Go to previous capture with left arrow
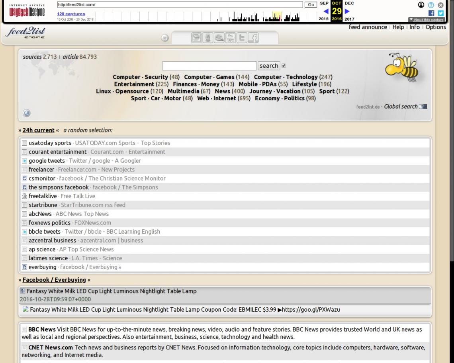Image resolution: width=454 pixels, height=363 pixels. click(326, 11)
